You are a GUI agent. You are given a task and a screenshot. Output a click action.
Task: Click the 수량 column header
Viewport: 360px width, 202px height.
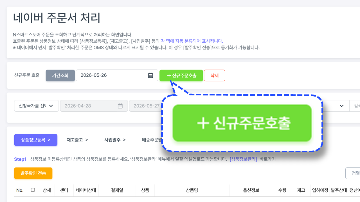pyautogui.click(x=282, y=190)
